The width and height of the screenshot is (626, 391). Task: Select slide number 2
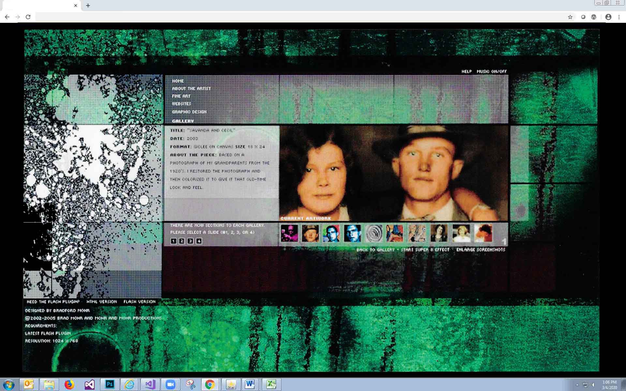182,241
